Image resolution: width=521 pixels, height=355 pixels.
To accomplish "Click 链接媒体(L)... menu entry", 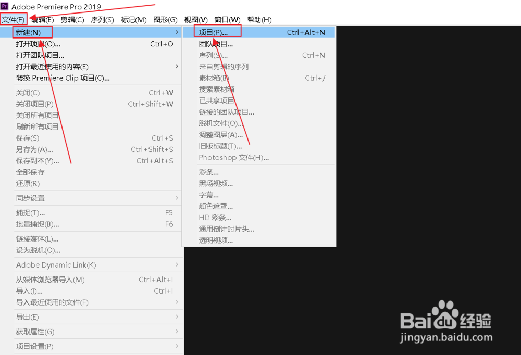I will click(x=91, y=239).
